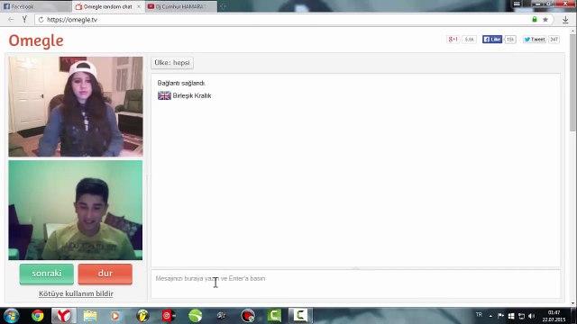Bookmark page with the star icon
Screen dimensions: 577x324
(545, 20)
